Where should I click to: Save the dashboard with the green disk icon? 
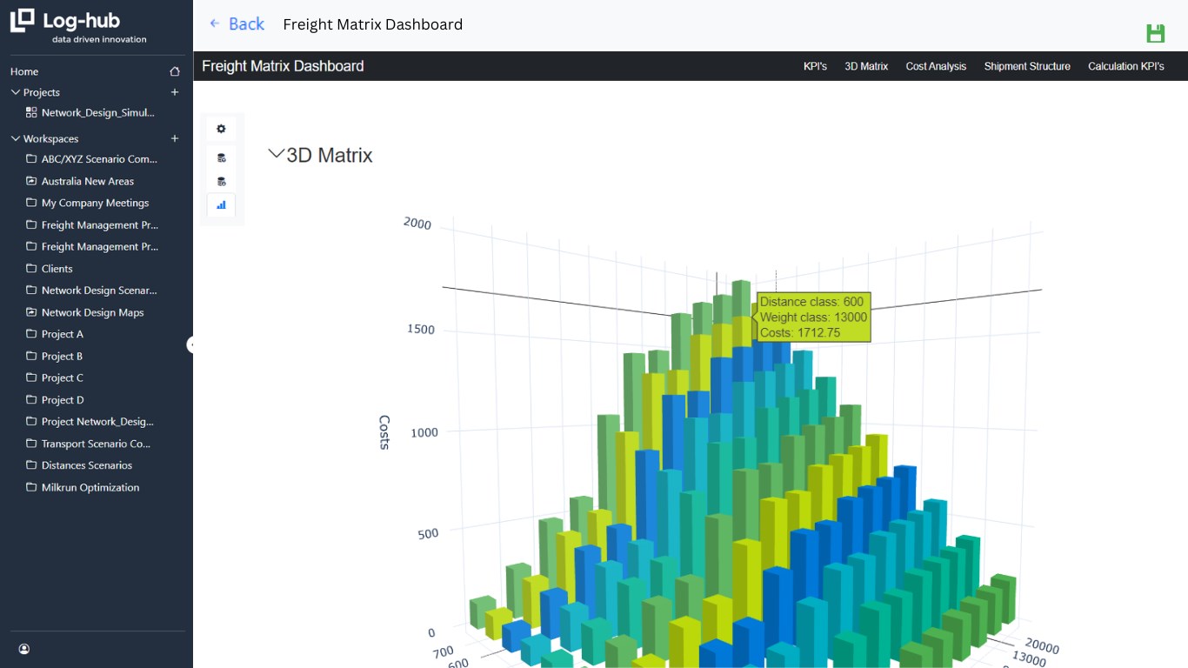coord(1155,34)
